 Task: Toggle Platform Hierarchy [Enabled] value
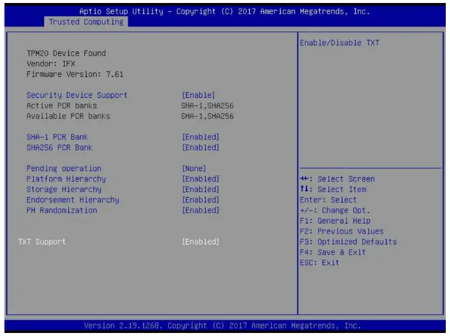201,179
